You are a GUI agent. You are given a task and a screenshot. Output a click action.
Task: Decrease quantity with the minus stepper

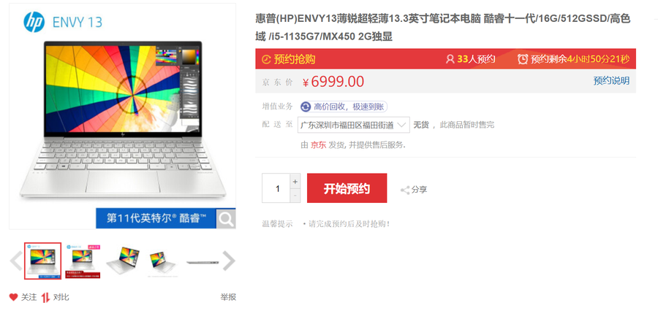[x=295, y=196]
